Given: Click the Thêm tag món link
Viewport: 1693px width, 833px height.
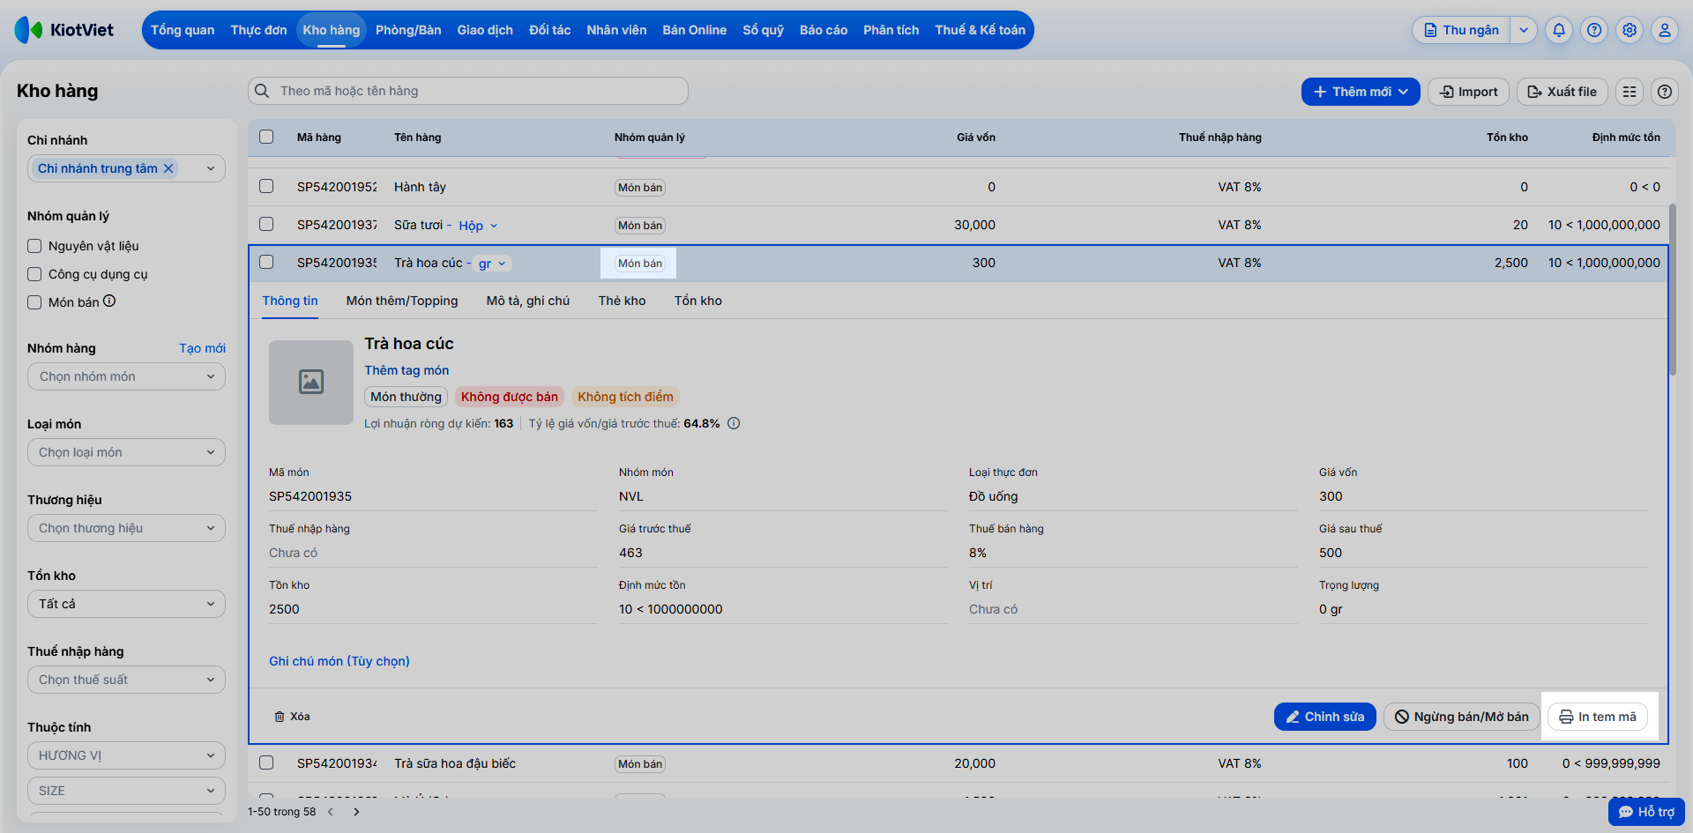Looking at the screenshot, I should 406,370.
